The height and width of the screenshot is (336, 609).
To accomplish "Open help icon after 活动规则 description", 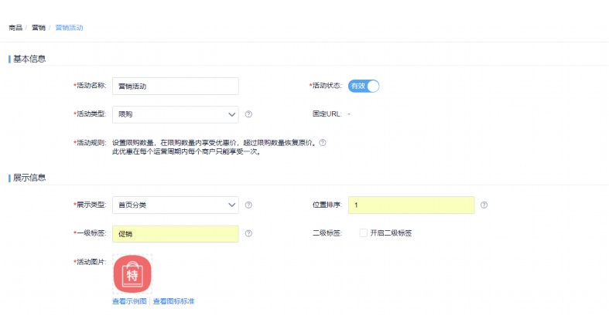I will [x=323, y=143].
